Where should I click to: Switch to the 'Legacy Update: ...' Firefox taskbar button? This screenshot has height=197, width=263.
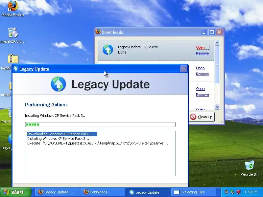click(x=57, y=192)
